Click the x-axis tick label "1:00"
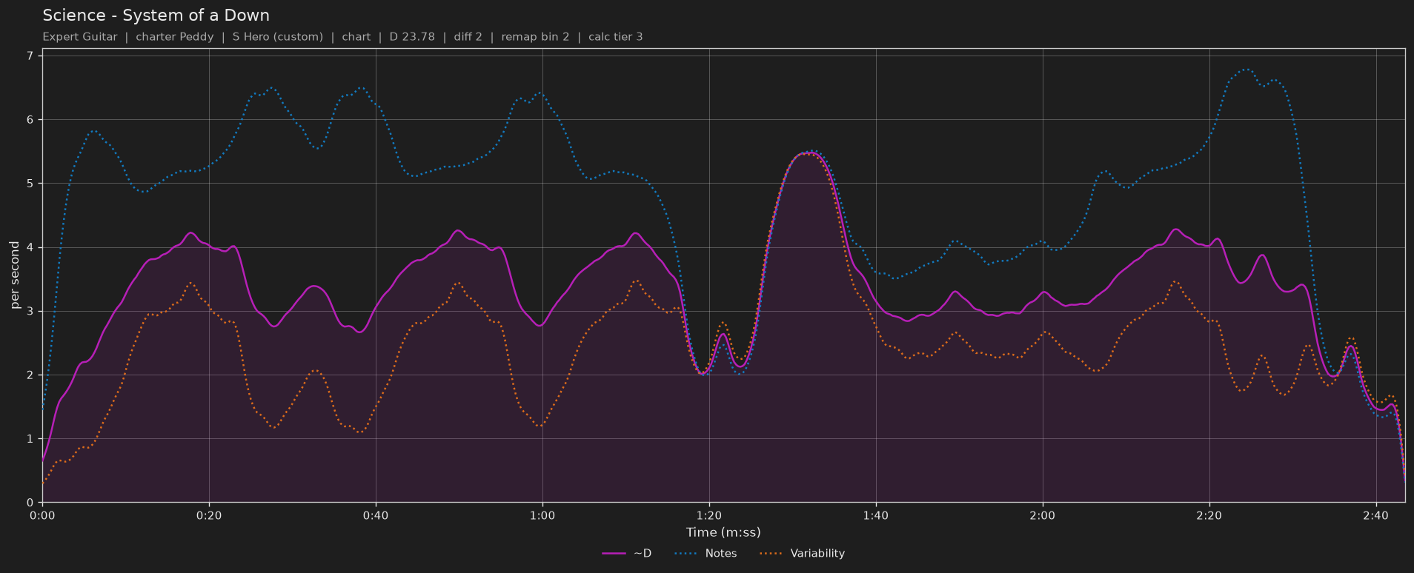The image size is (1414, 573). click(x=542, y=515)
